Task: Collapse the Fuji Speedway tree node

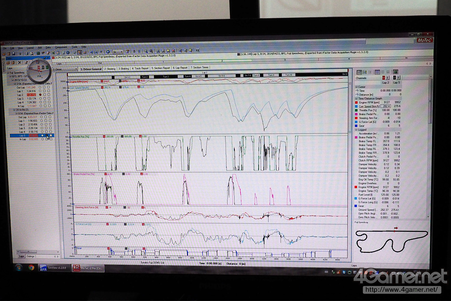Action: [x=8, y=73]
